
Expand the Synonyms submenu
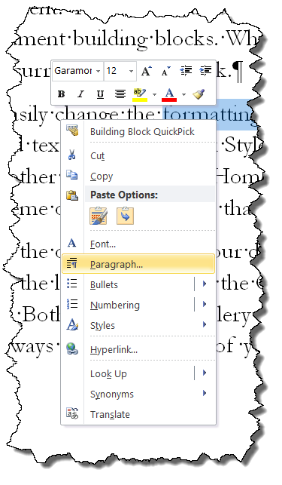[x=138, y=394]
